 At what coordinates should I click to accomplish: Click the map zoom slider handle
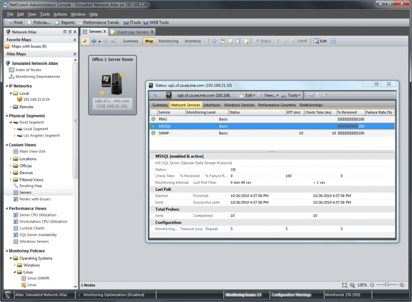[387, 284]
